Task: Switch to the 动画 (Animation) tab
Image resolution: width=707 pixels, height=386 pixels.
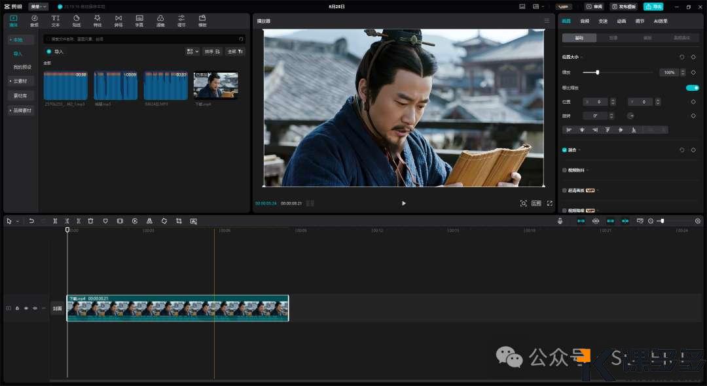Action: click(x=621, y=21)
